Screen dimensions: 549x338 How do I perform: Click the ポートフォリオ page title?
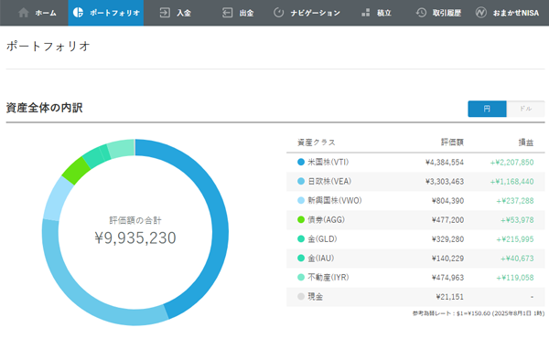tap(48, 47)
